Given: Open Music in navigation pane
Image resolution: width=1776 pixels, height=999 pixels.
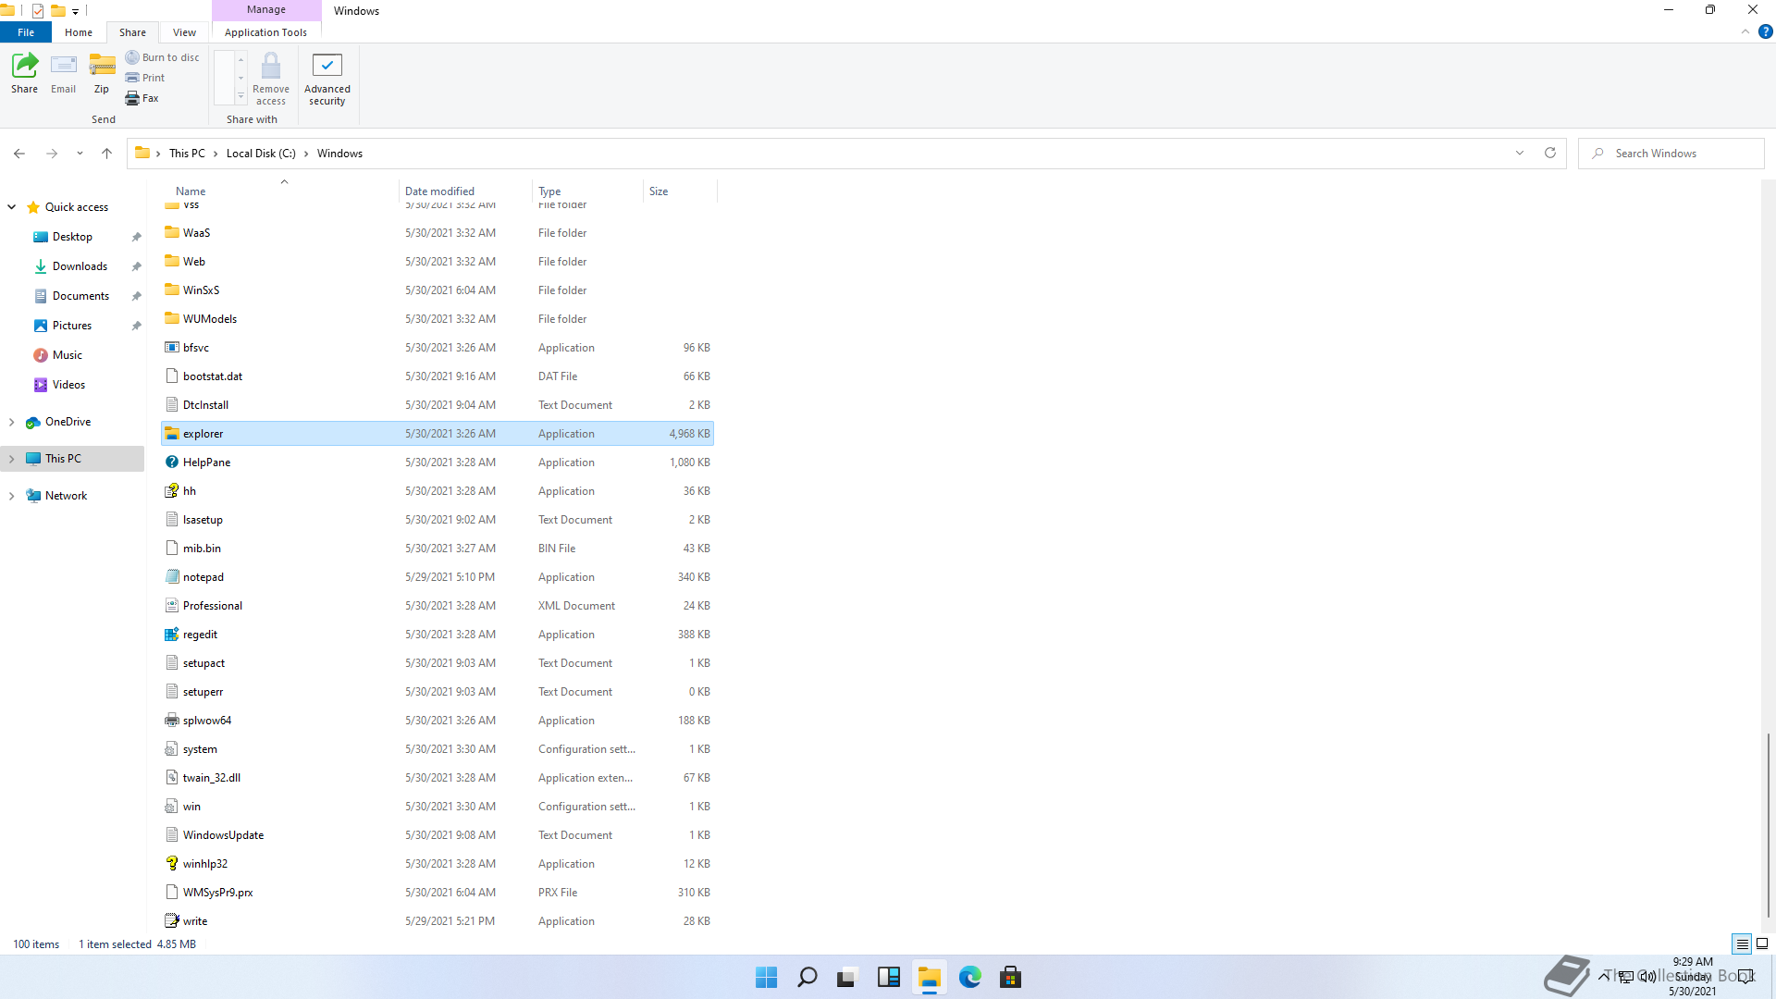Looking at the screenshot, I should 68,355.
